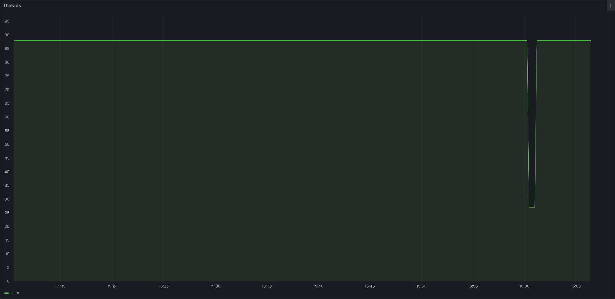The image size is (615, 299).
Task: Click the 16:00 time axis label
Action: (x=524, y=286)
